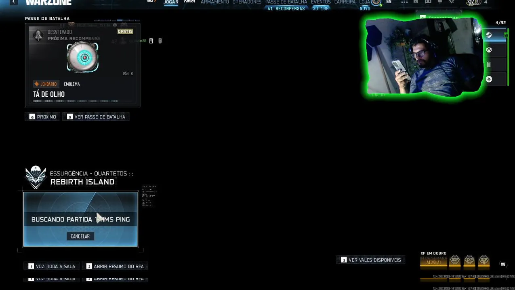The image size is (515, 290).
Task: Click the 'TÁ DE OLHO' reward title
Action: click(x=49, y=95)
